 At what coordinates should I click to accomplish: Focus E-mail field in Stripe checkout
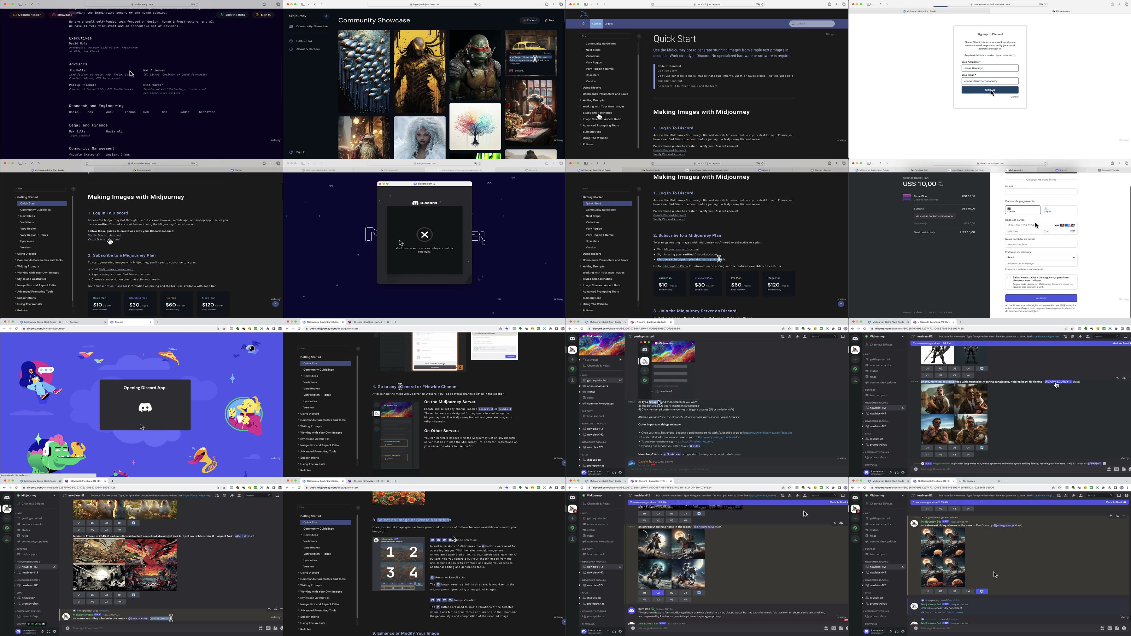1041,192
